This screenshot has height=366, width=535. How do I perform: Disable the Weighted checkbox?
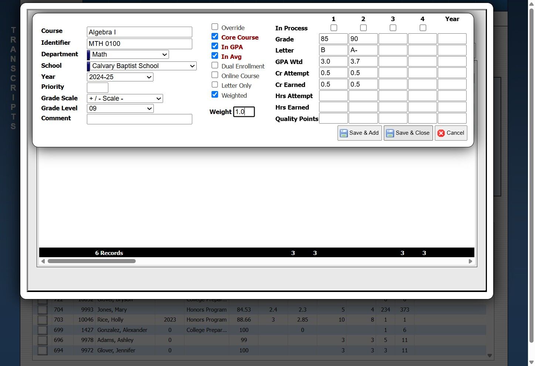pos(215,94)
